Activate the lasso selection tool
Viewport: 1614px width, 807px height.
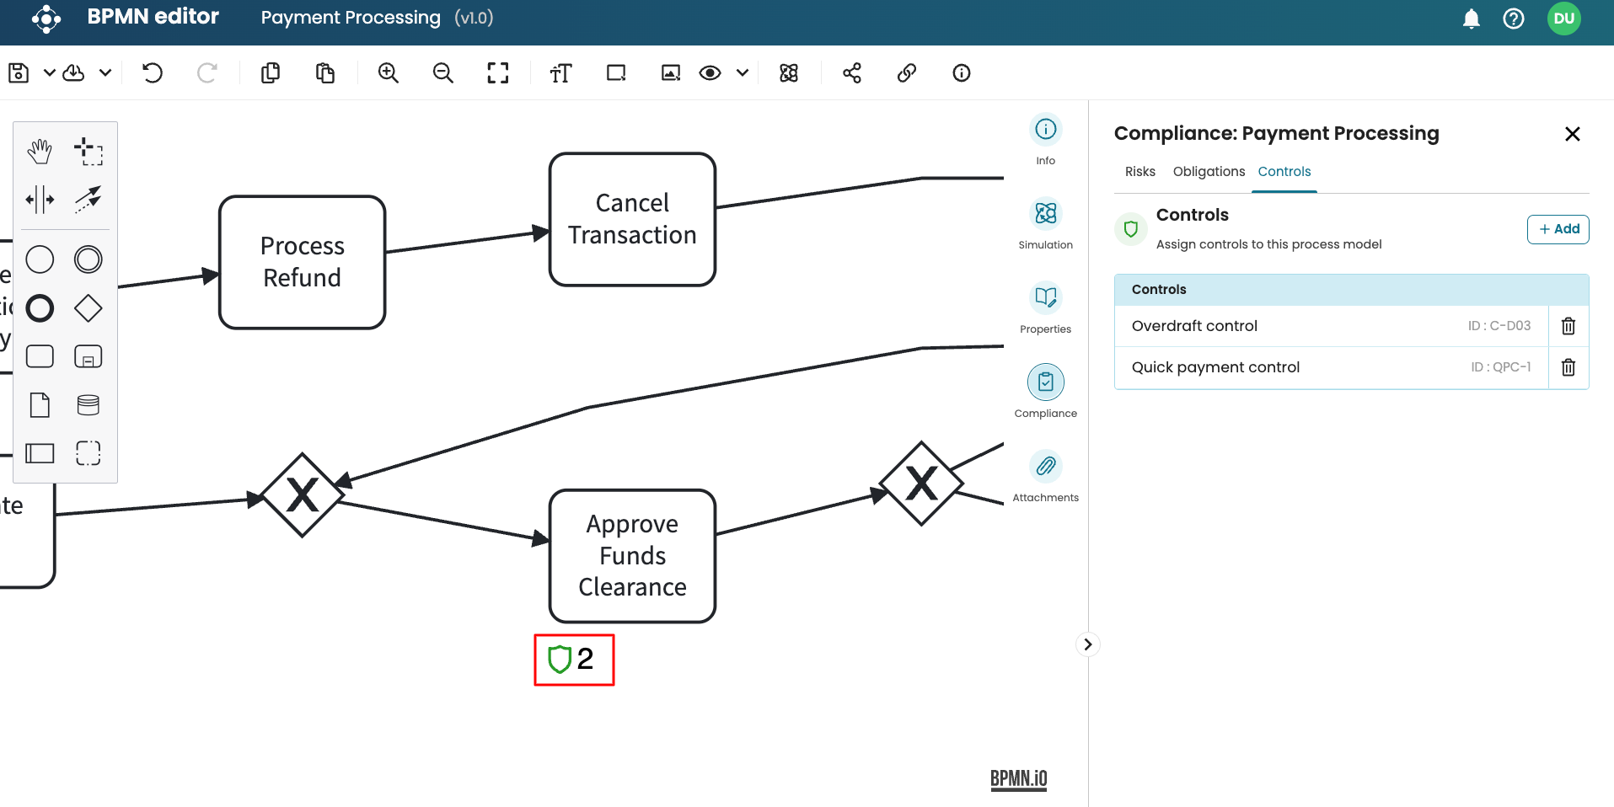[x=88, y=152]
